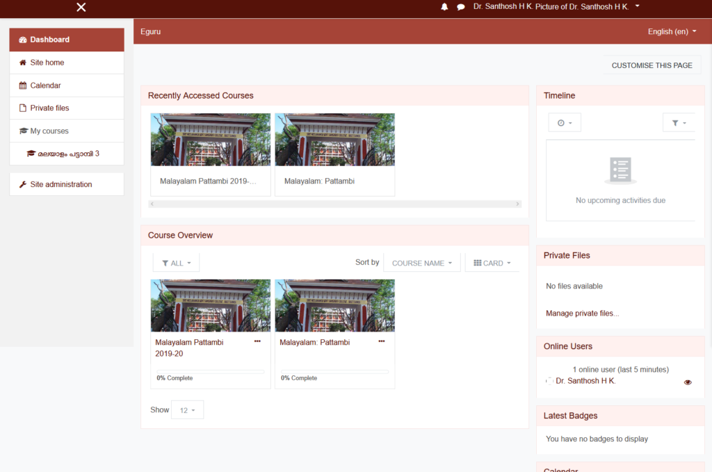Open the notifications bell
Screen dimensions: 712x472
(445, 7)
